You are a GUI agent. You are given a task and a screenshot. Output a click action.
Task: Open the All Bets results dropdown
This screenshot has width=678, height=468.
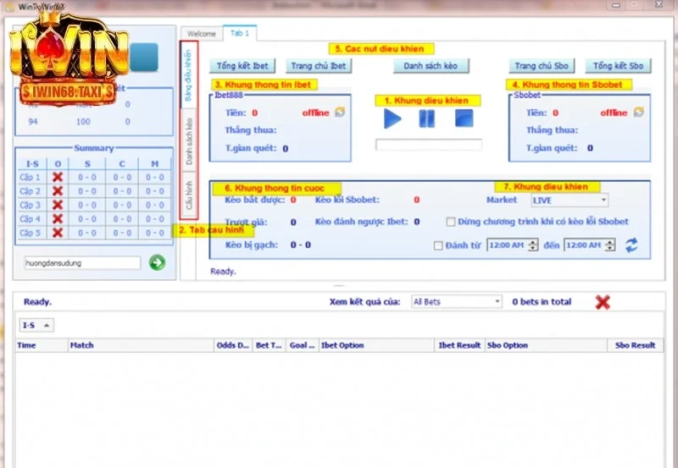tap(456, 301)
